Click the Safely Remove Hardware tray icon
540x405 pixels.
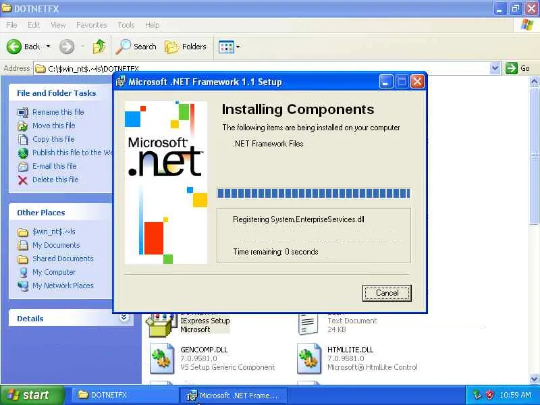pos(477,395)
